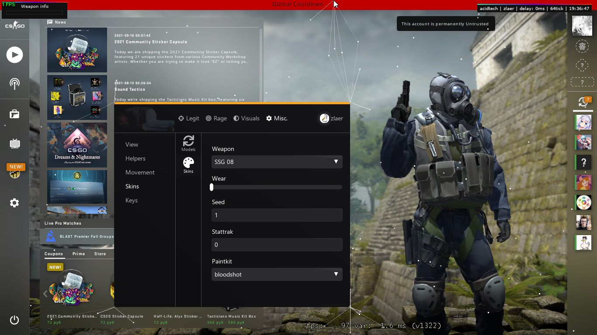The width and height of the screenshot is (597, 335).
Task: Open the settings gear in the left sidebar
Action: 14,203
